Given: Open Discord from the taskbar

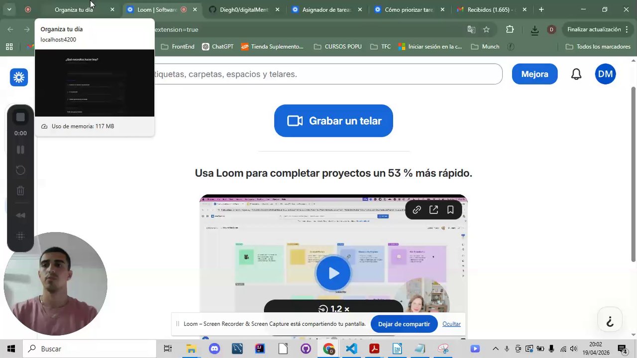Looking at the screenshot, I should pyautogui.click(x=214, y=349).
